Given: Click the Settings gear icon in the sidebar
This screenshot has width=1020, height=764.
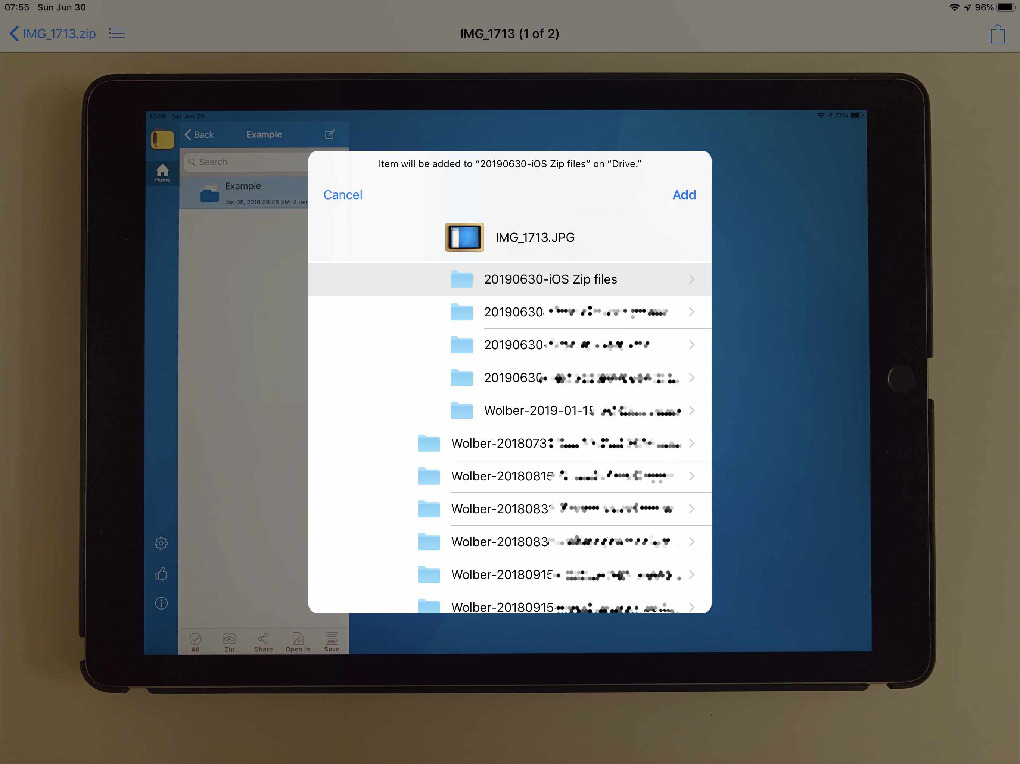Looking at the screenshot, I should click(160, 543).
